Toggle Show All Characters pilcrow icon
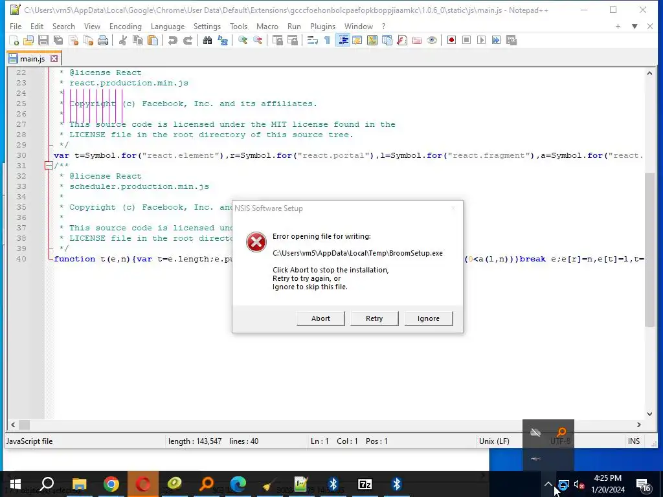The height and width of the screenshot is (497, 663). pos(327,40)
